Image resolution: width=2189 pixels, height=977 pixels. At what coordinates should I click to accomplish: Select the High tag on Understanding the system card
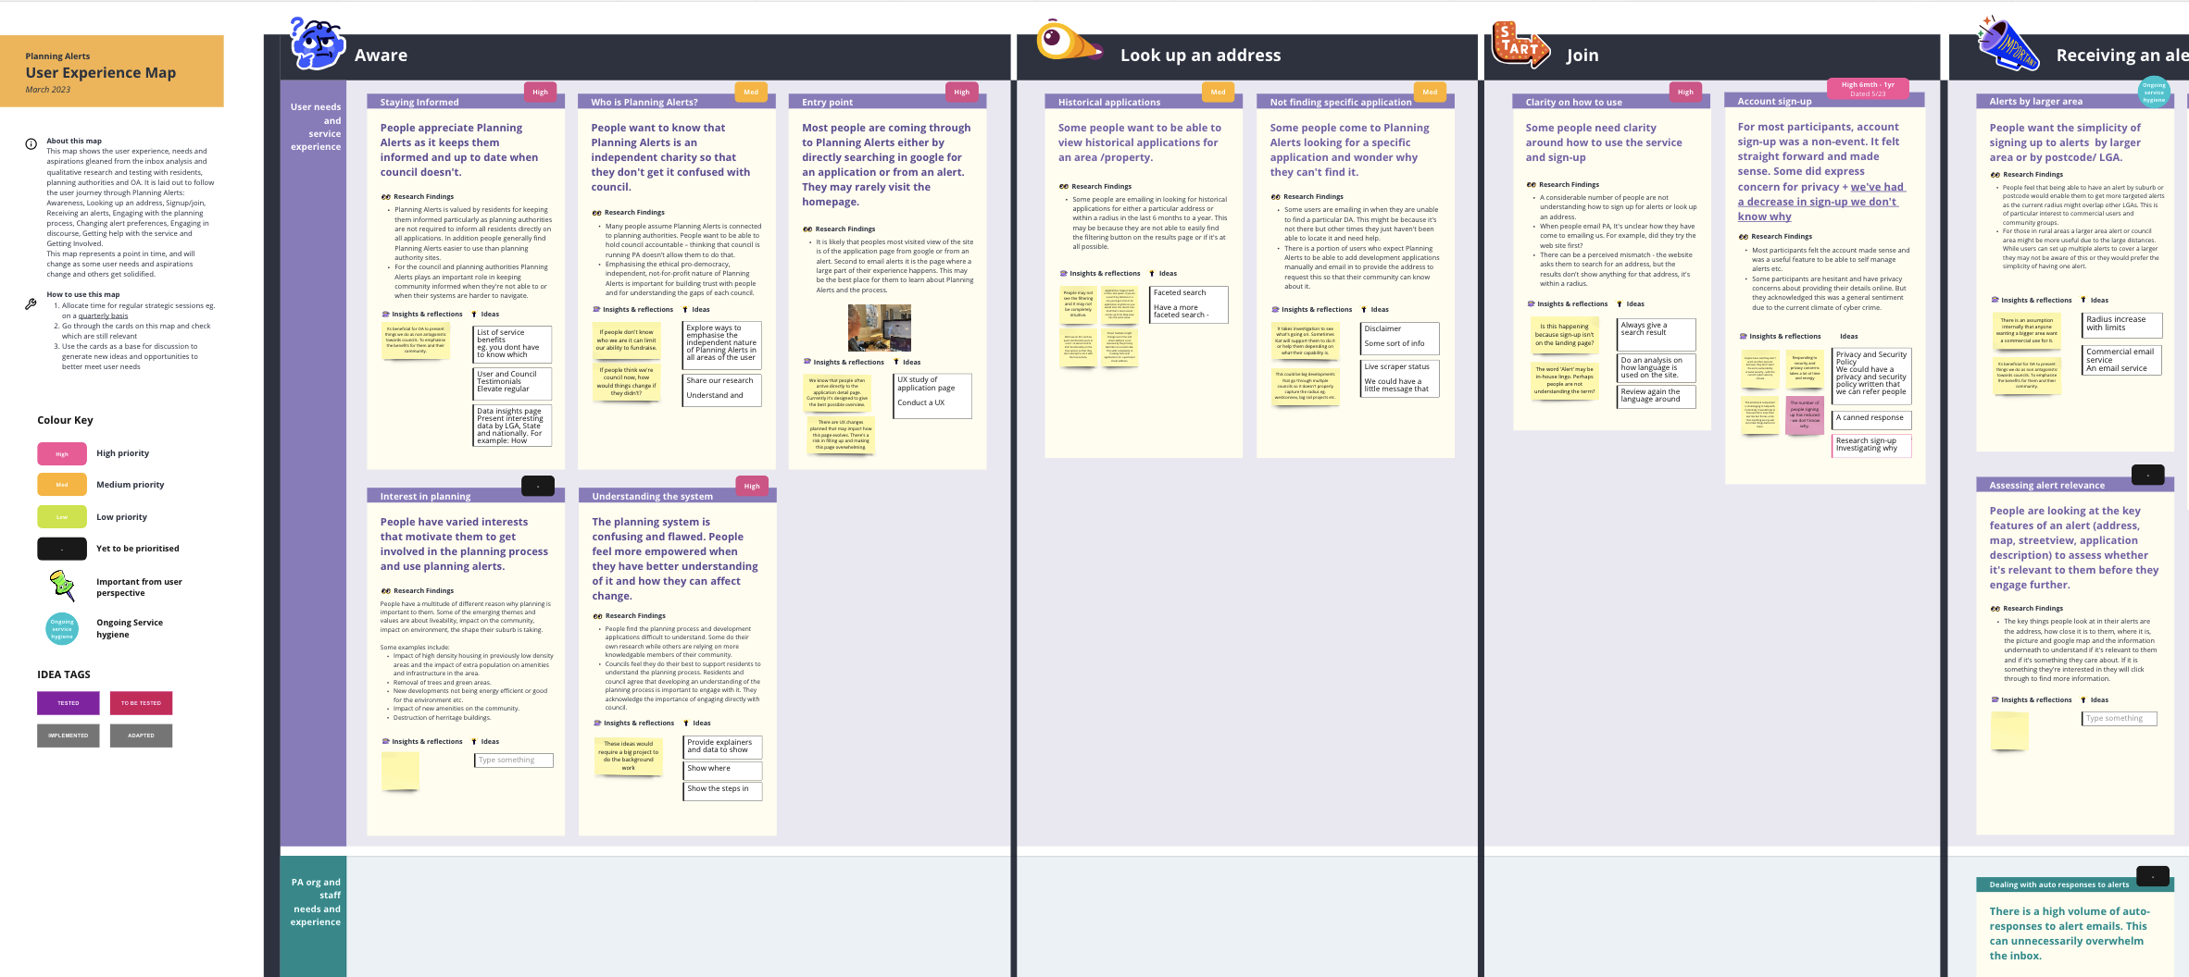(x=752, y=486)
